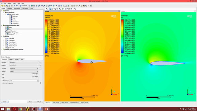Click the Load Results icon at toolbar start
Viewport: 197px width, 111px height.
point(2,6)
